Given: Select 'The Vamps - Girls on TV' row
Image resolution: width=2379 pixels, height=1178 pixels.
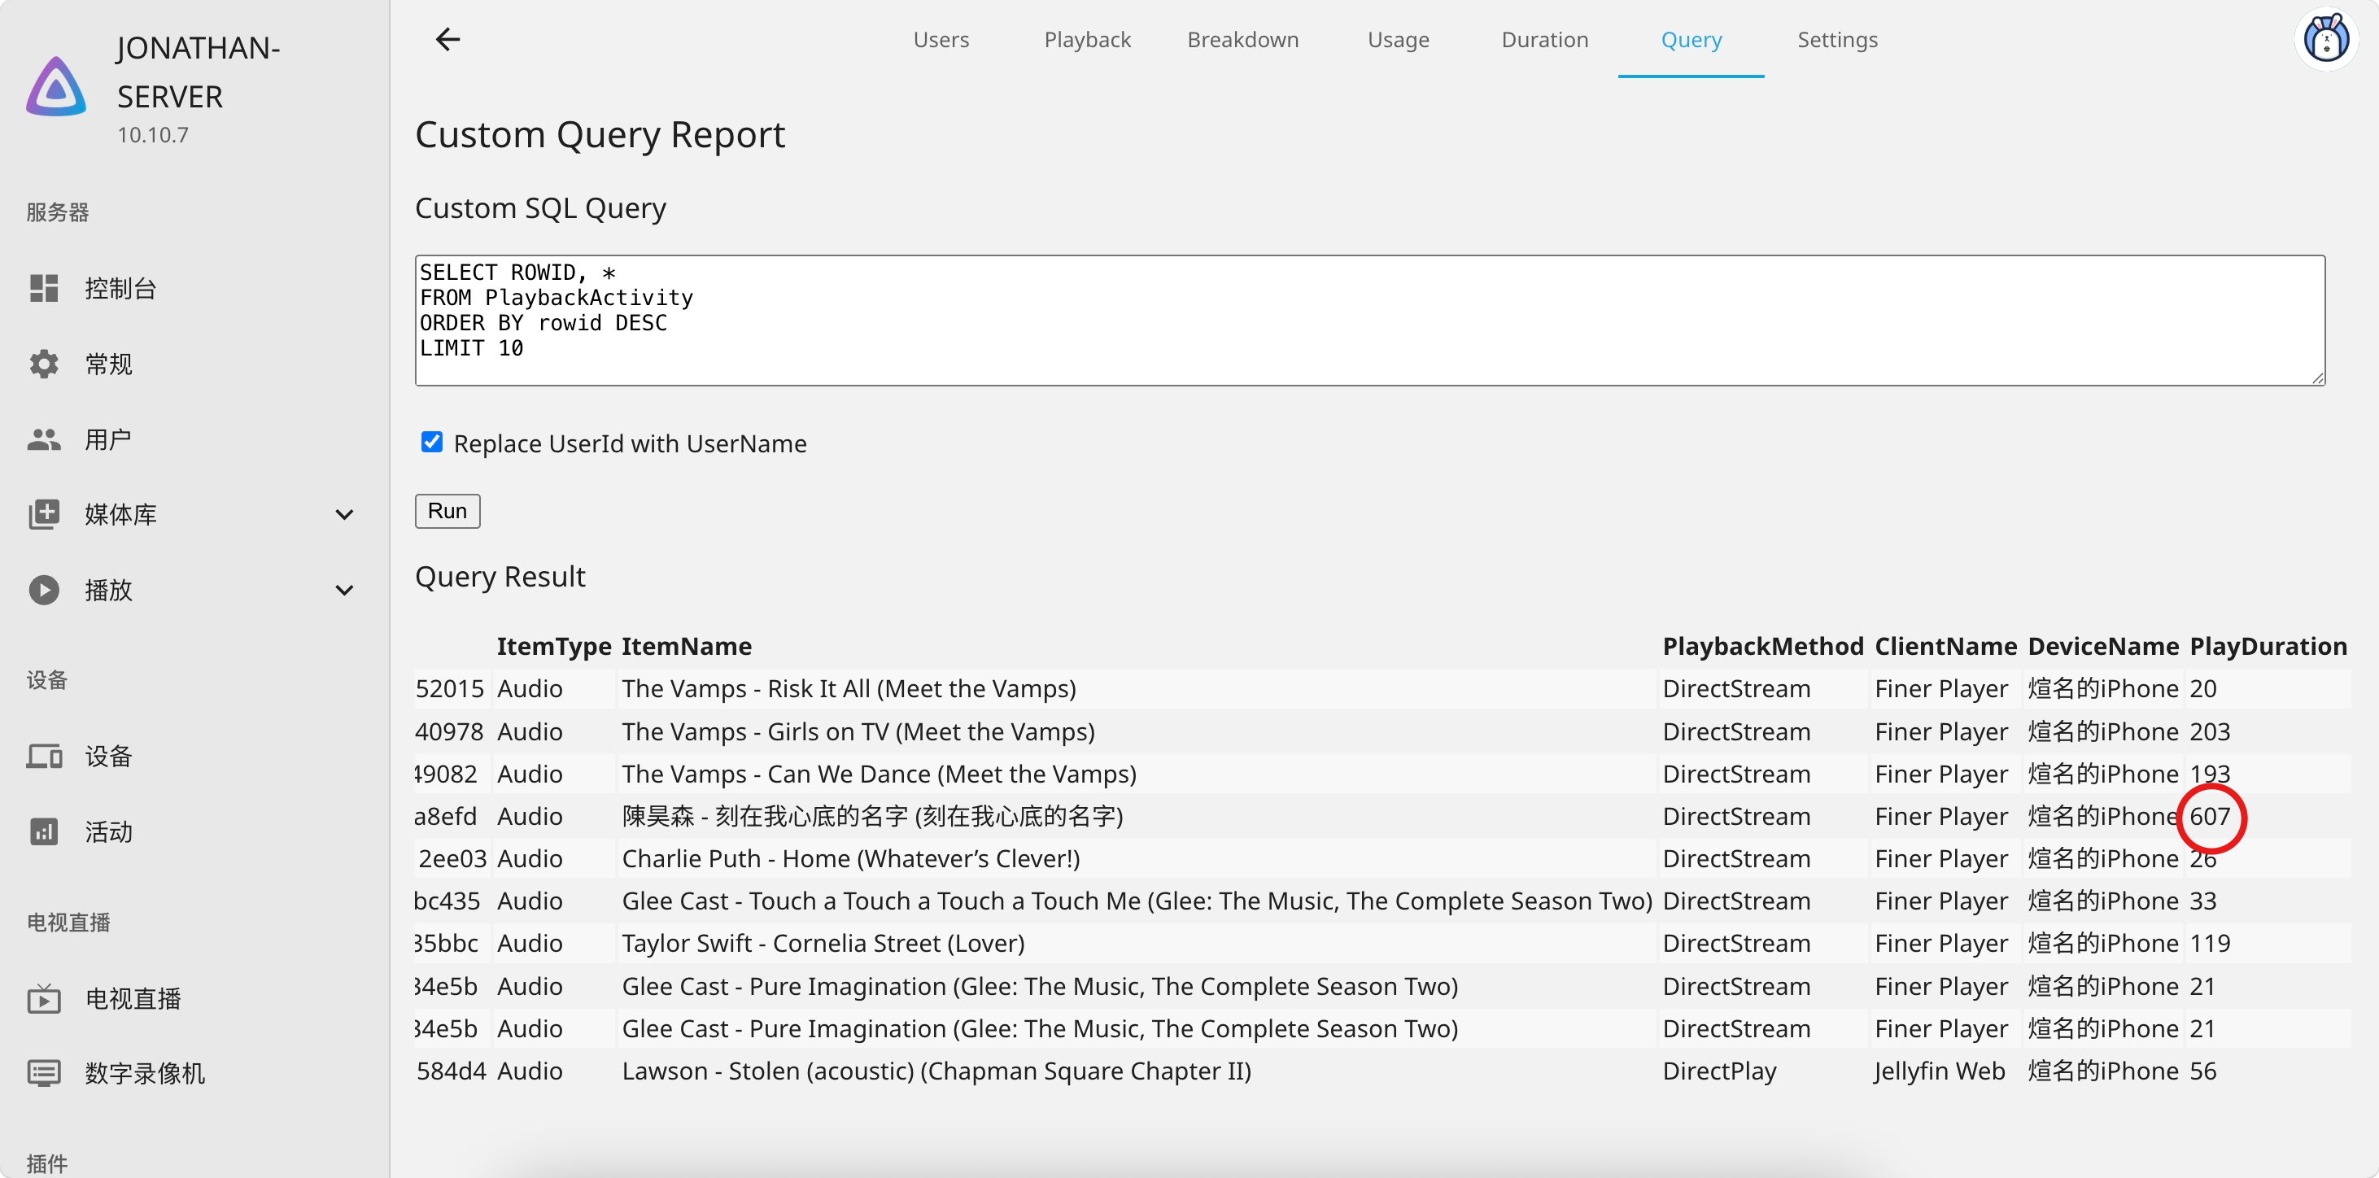Looking at the screenshot, I should [x=1382, y=731].
